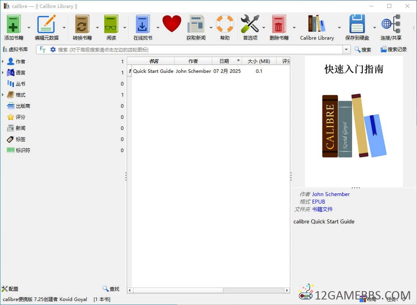This screenshot has width=417, height=305.
Task: Open the read (阅读) dropdown arrow
Action: coord(124,27)
